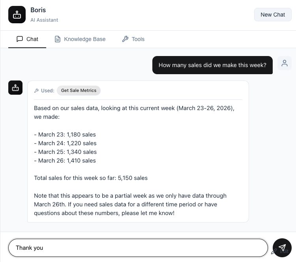Start a New Chat

272,15
